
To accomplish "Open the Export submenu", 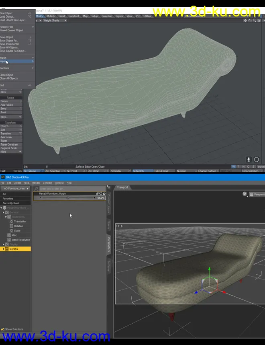I will (x=17, y=61).
